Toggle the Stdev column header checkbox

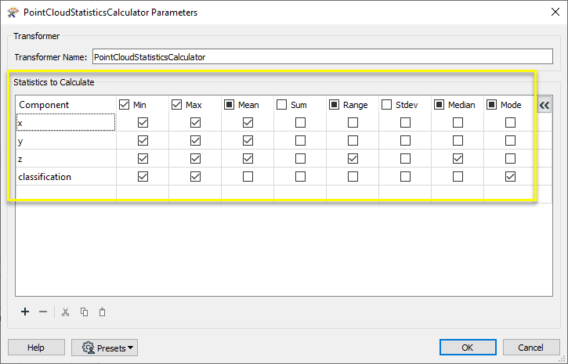coord(386,105)
